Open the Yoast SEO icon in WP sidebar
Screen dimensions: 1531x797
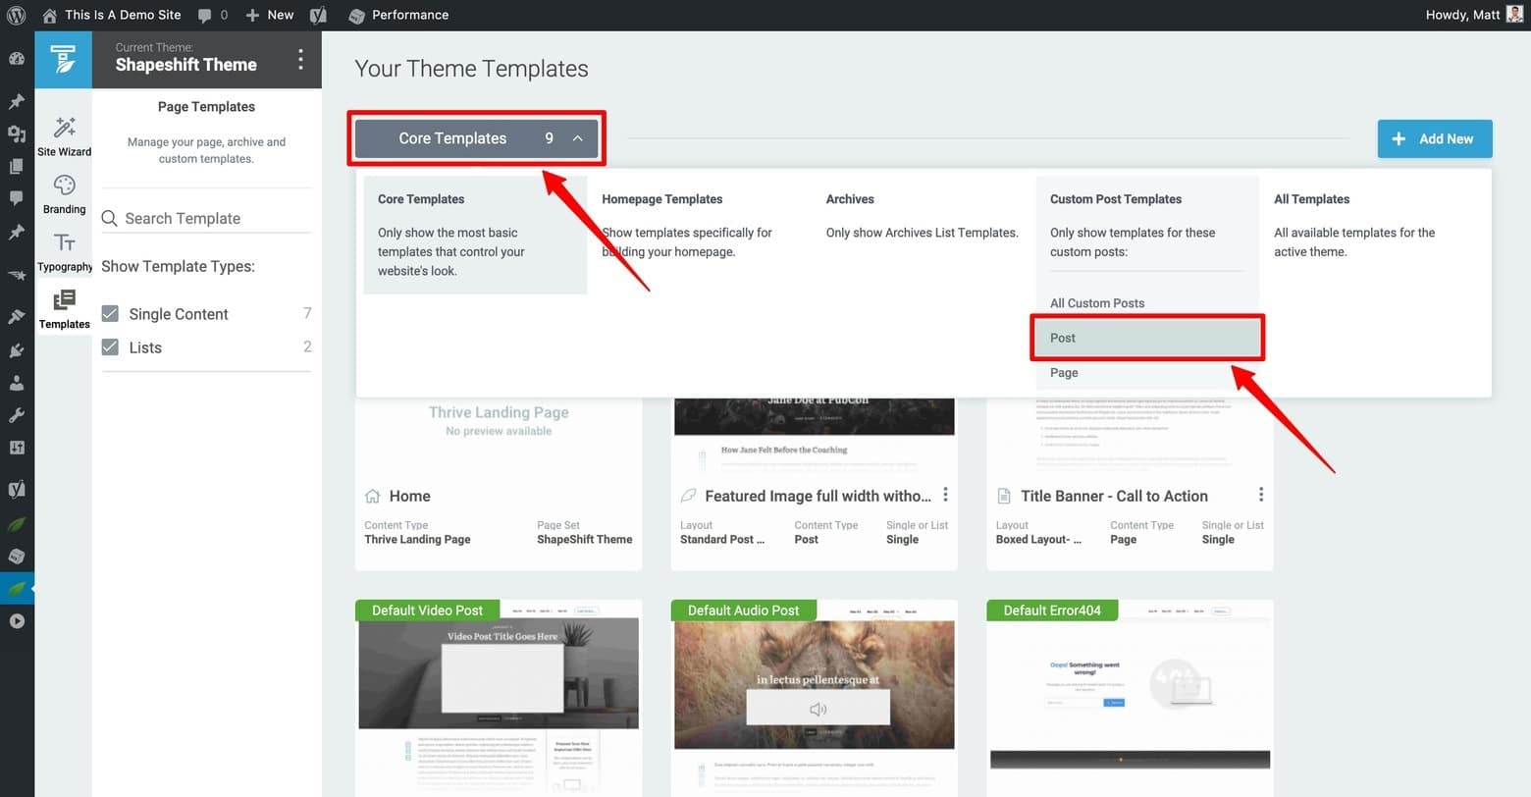pos(17,489)
